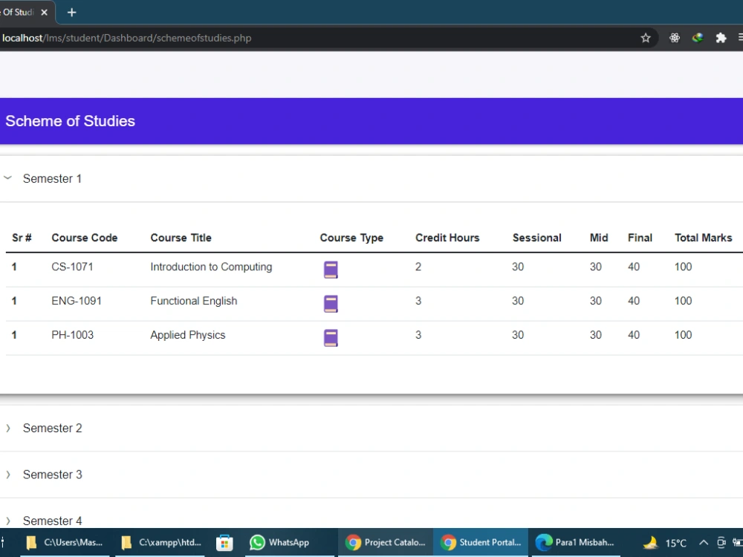Switch to Project Catalog Chrome window

[x=385, y=543]
